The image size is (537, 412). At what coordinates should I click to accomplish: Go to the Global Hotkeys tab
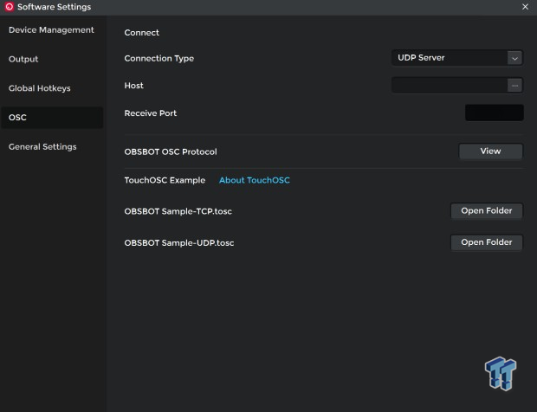pyautogui.click(x=40, y=88)
